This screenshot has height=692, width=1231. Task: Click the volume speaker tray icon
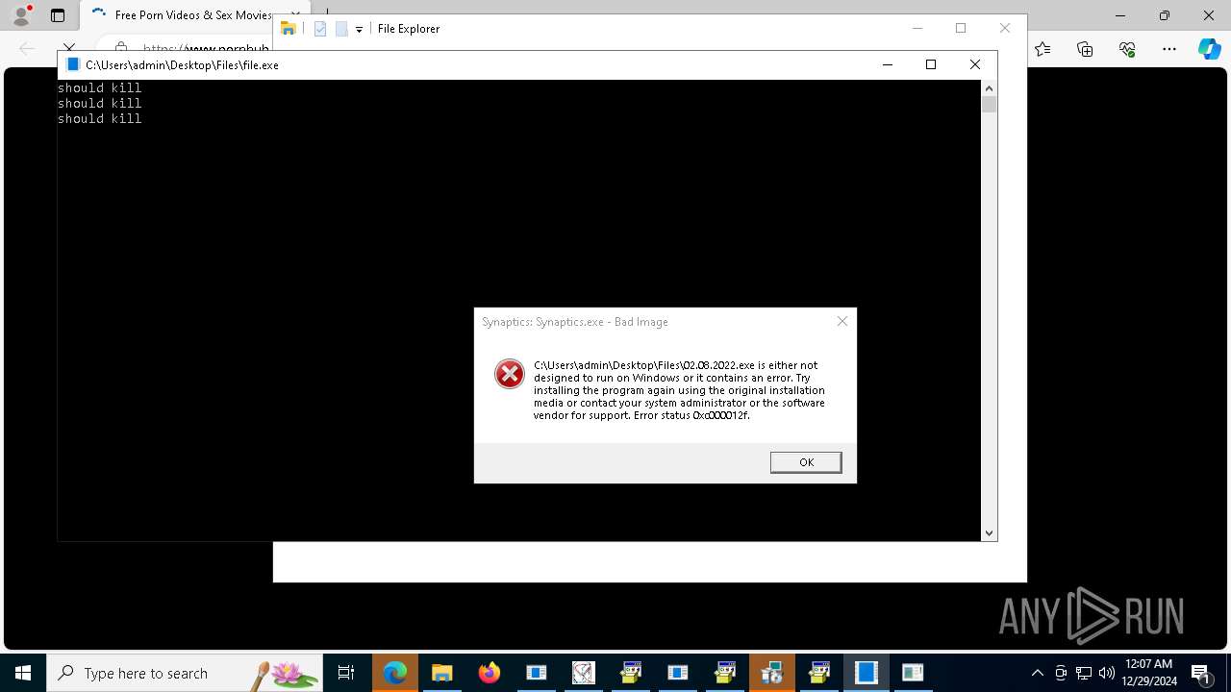1107,673
